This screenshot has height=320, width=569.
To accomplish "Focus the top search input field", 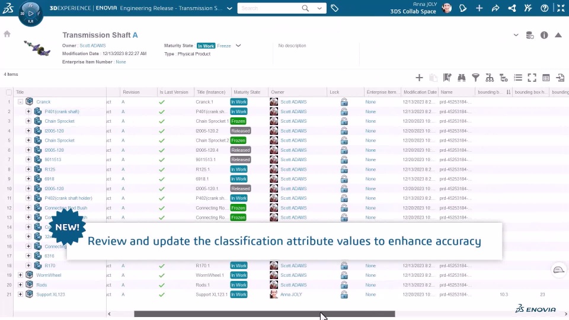I will [269, 8].
